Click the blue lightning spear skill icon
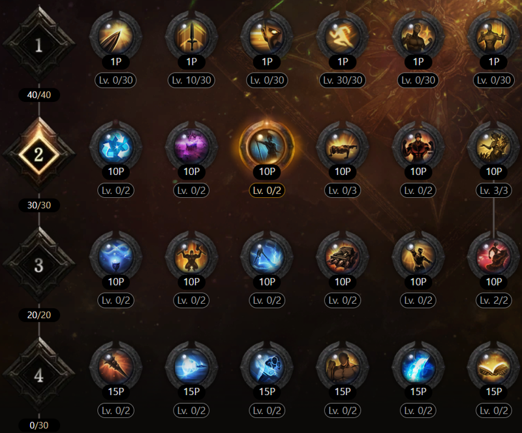 coord(267,257)
